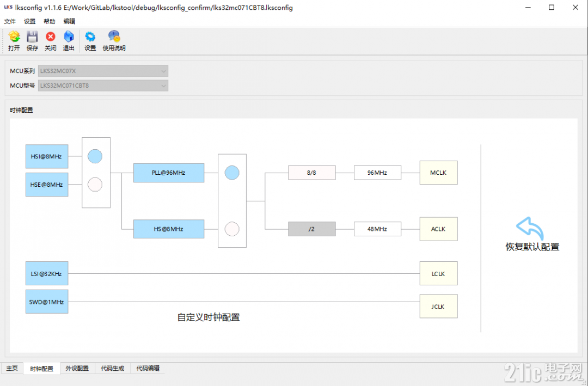Click the JCLK output box
Viewport: 588px width, 386px height.
[x=438, y=306]
